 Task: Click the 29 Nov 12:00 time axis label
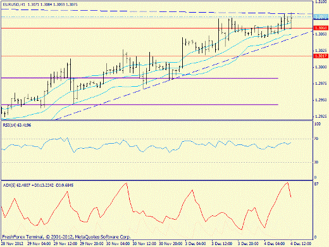pyautogui.click(x=66, y=243)
